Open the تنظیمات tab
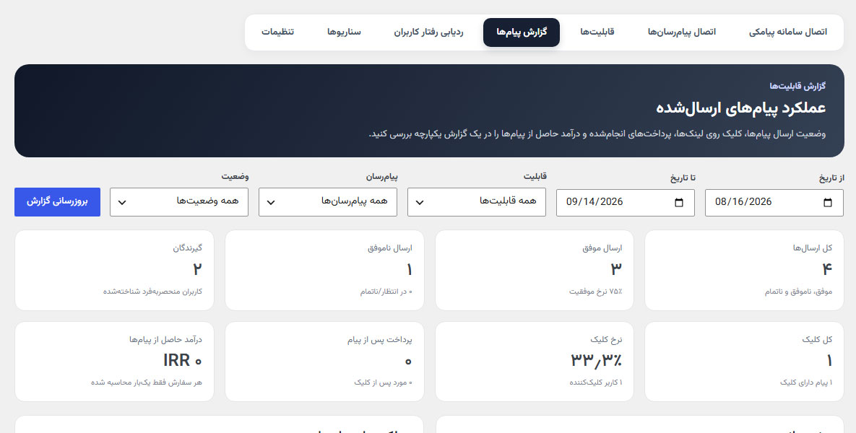 pos(277,32)
